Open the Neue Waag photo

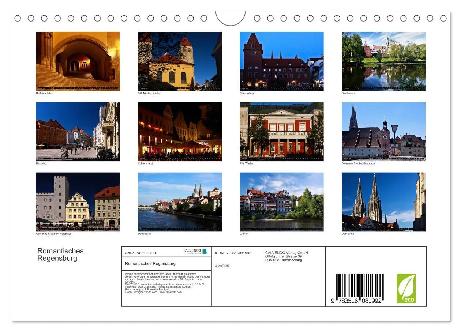click(282, 61)
